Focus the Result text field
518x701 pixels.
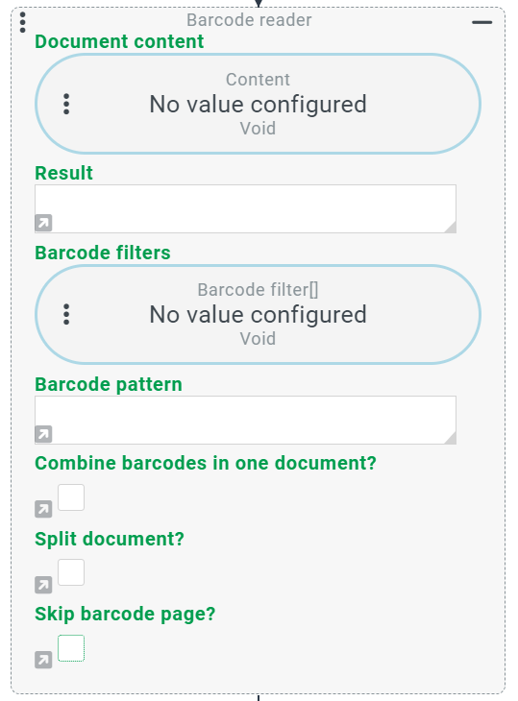click(x=246, y=208)
